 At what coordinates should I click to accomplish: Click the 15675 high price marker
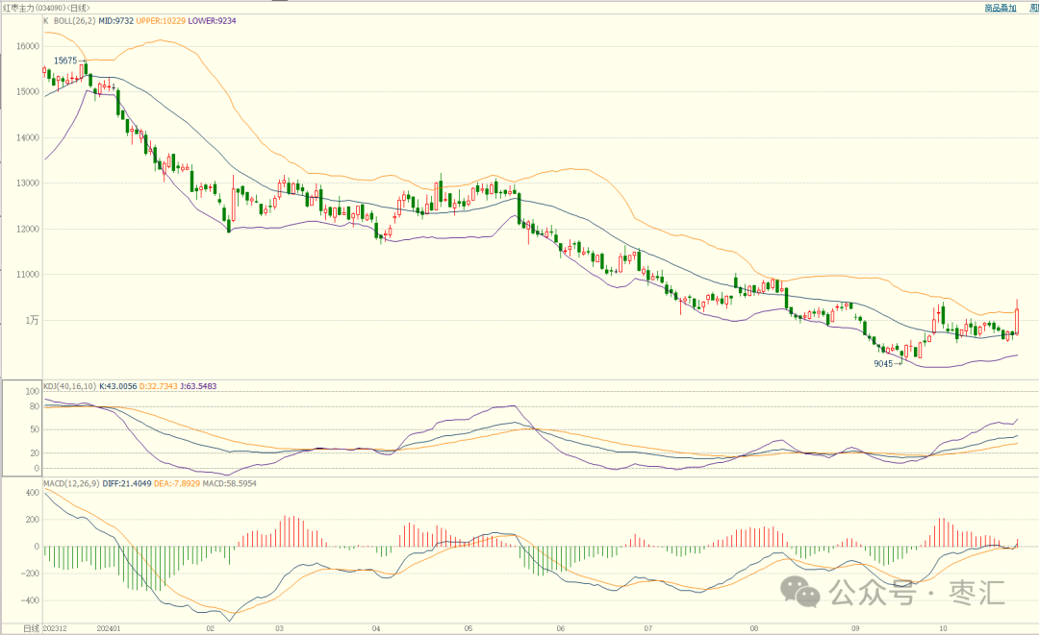pos(65,61)
